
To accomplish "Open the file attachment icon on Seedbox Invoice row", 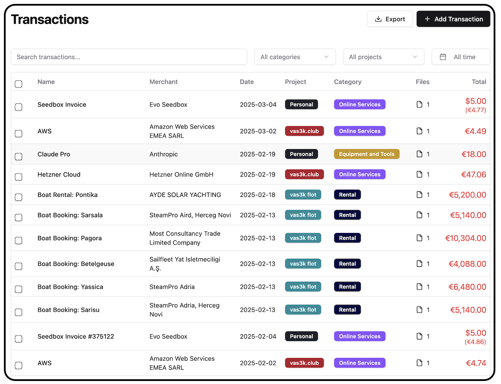I will [x=420, y=104].
